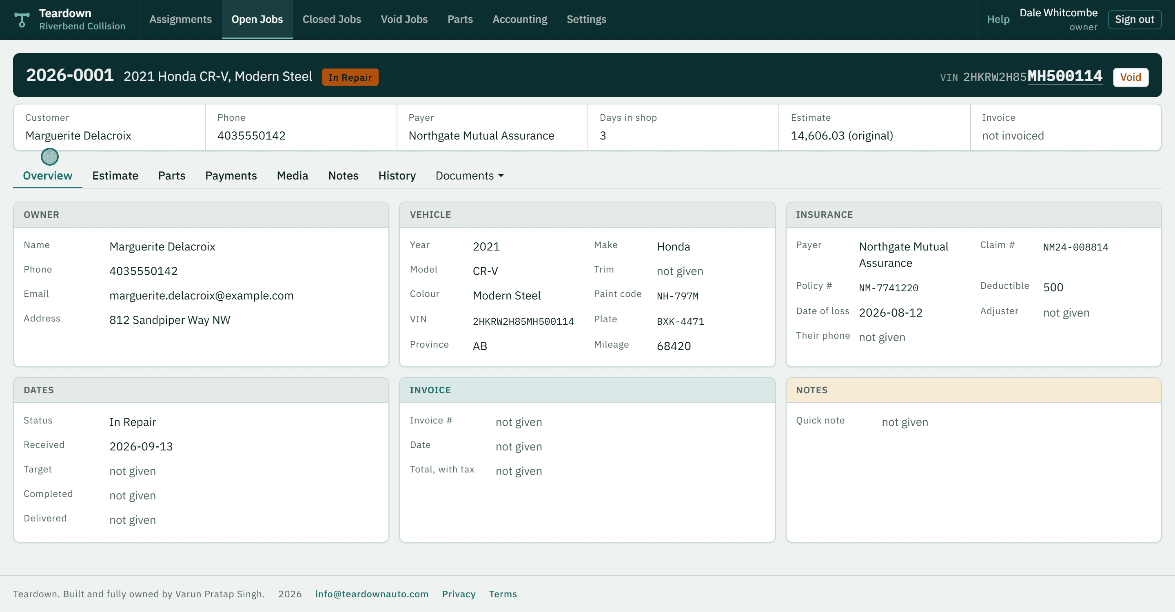Open the Media tab

click(x=293, y=175)
